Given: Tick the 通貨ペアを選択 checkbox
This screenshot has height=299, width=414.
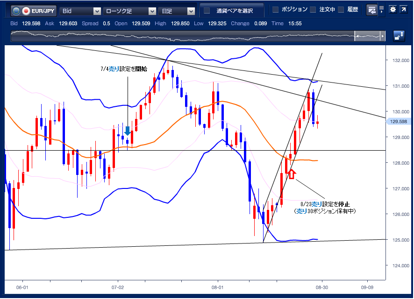Looking at the screenshot, I should tap(207, 11).
